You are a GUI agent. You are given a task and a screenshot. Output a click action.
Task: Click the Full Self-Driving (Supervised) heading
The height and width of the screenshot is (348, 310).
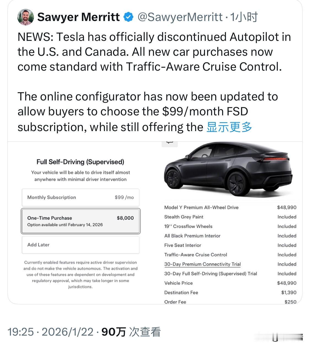80,162
